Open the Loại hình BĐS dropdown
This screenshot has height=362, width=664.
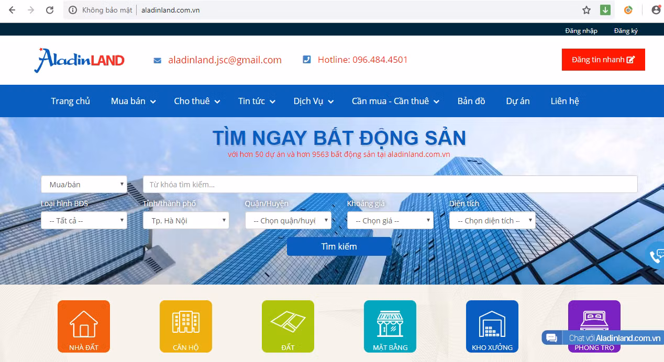click(84, 220)
